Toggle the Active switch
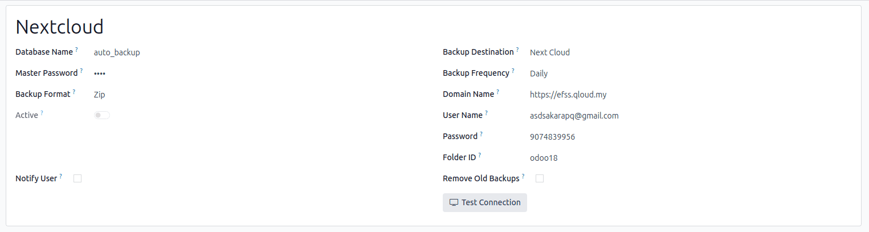This screenshot has height=232, width=869. tap(102, 115)
